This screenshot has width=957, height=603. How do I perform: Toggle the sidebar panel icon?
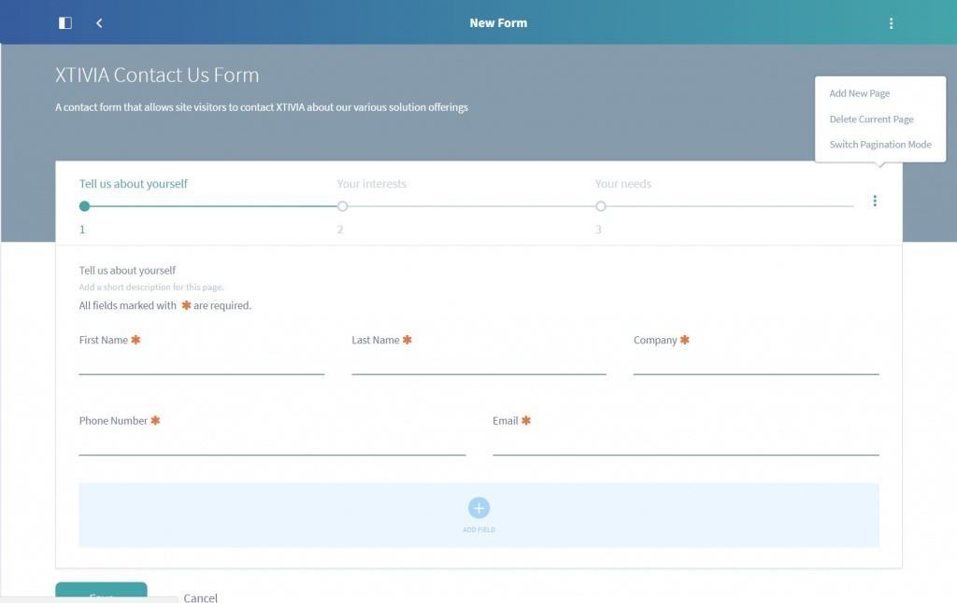pos(65,23)
